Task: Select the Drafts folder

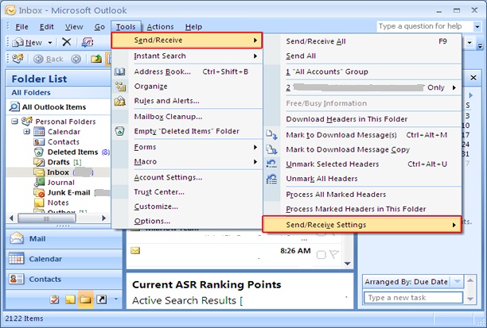Action: [58, 162]
